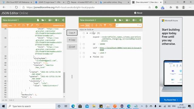Image resolution: width=194 pixels, height=109 pixels.
Task: Share New document 2 via share icon
Action: coord(140,20)
